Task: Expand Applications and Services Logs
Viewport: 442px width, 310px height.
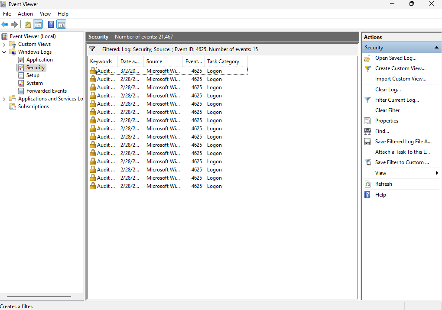Action: pyautogui.click(x=4, y=98)
